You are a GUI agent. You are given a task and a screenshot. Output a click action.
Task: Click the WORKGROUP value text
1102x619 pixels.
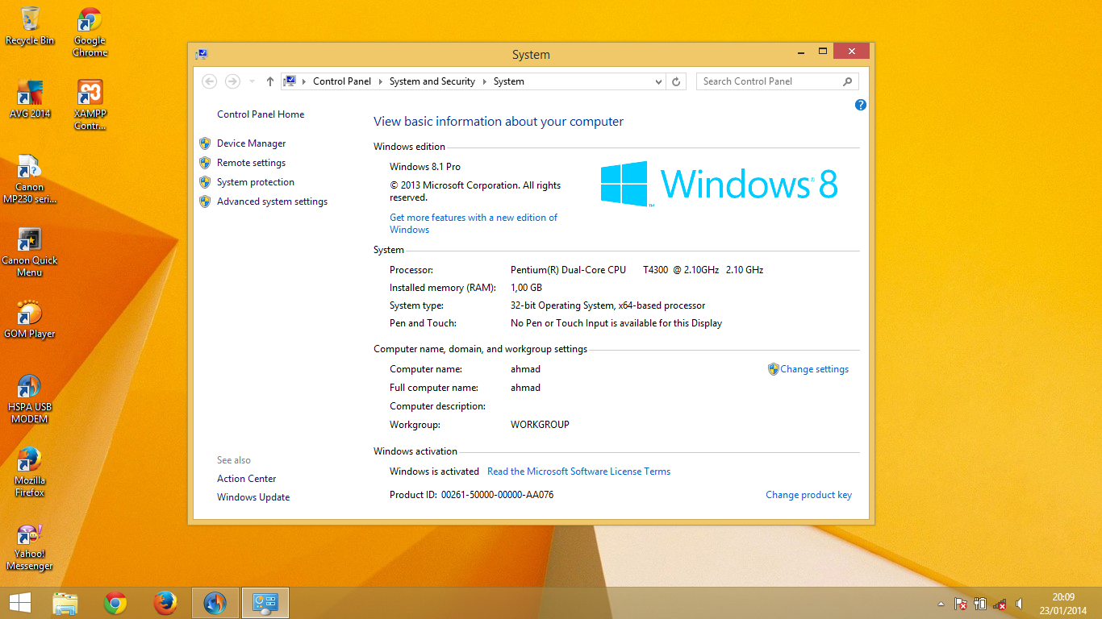pos(540,425)
